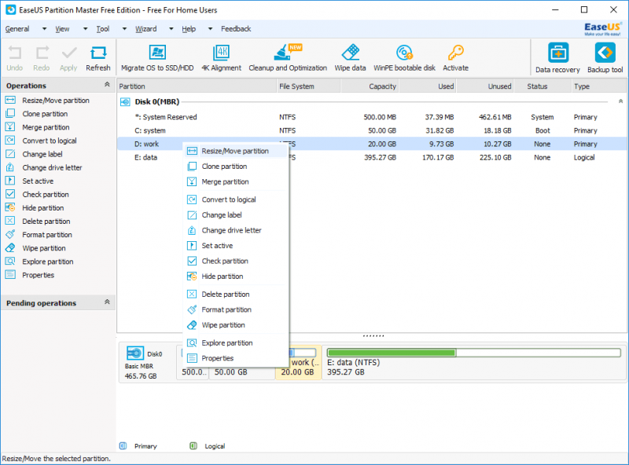Collapse the Pending operations panel

[107, 302]
